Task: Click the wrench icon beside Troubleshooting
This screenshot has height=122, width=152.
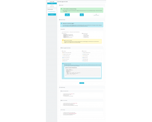Action: (x=59, y=87)
